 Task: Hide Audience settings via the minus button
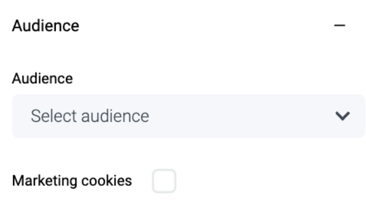[340, 25]
